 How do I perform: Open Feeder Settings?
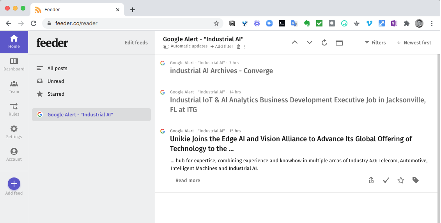(x=14, y=132)
